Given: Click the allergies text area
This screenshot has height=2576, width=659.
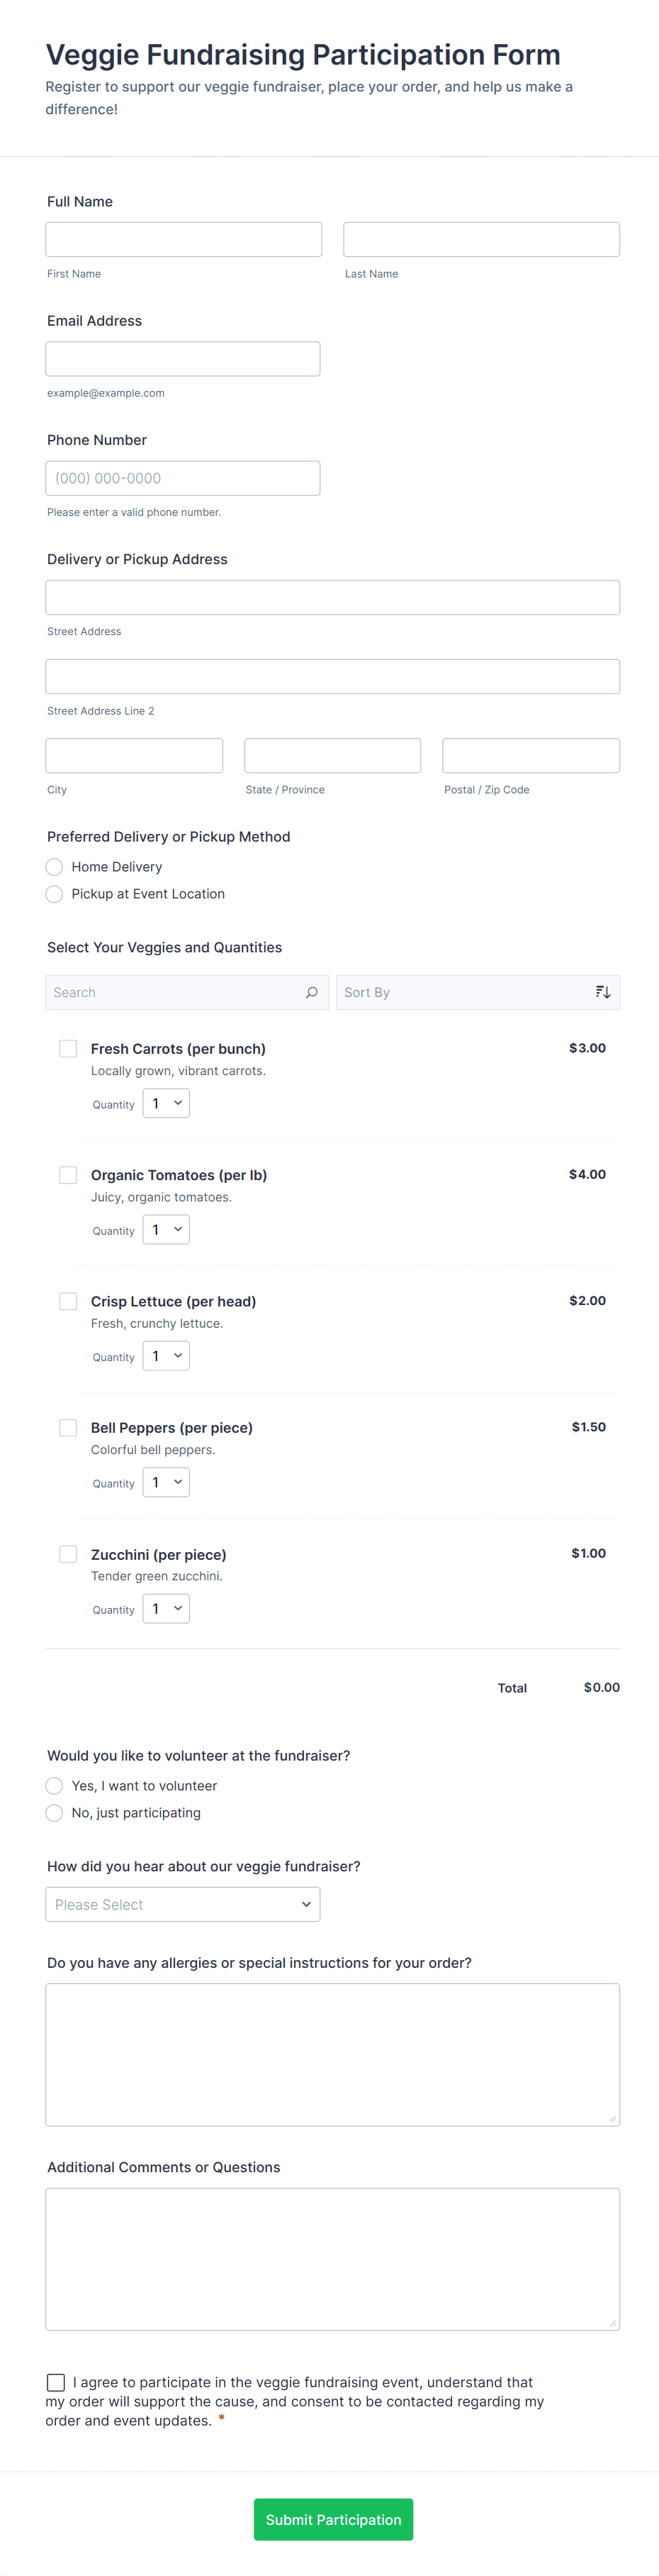Looking at the screenshot, I should click(x=332, y=2055).
